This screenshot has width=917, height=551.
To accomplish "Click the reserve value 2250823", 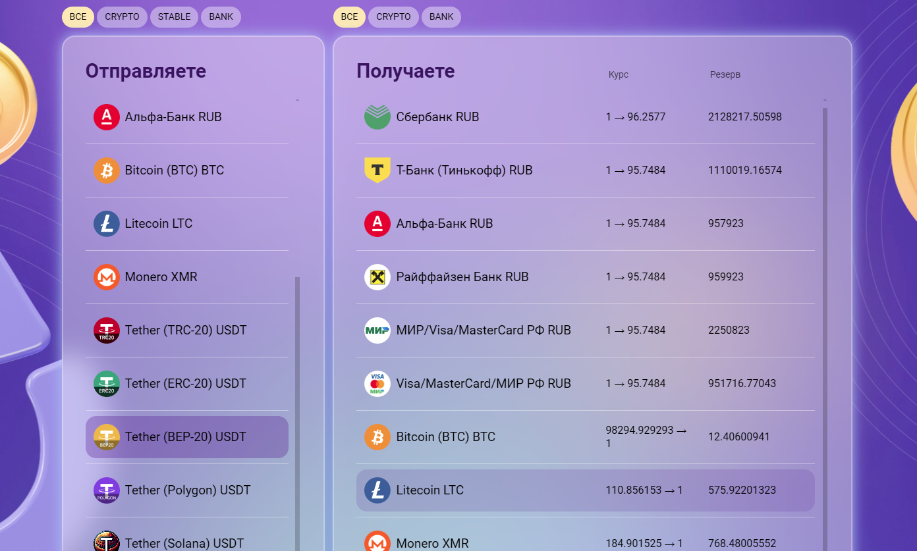I will (x=729, y=330).
